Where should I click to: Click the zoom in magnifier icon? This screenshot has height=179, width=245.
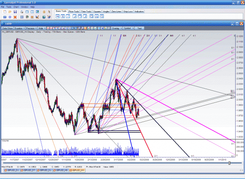tap(79, 28)
